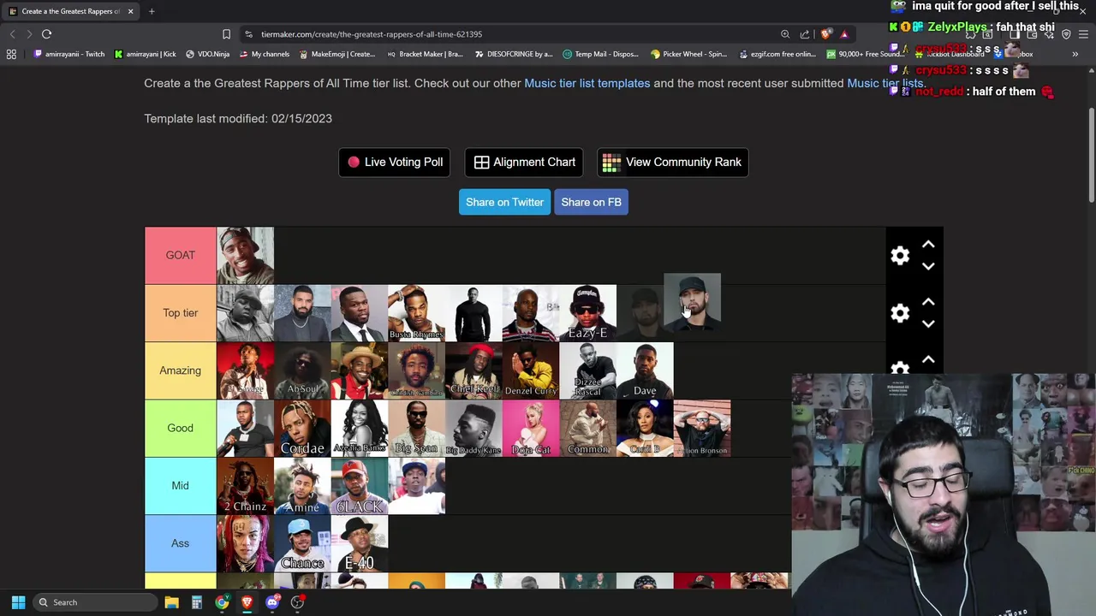Image resolution: width=1096 pixels, height=616 pixels.
Task: Share on Twitter
Action: coord(504,202)
